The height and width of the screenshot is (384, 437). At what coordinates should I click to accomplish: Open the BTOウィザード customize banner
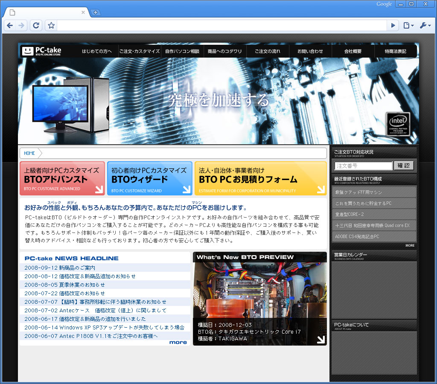150,178
